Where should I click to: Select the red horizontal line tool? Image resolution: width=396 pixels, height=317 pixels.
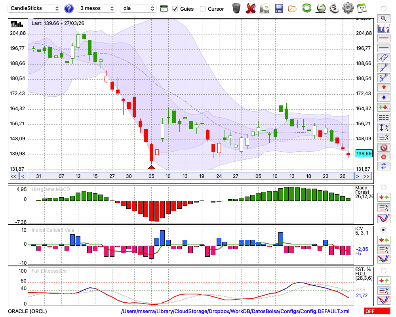coord(383,38)
